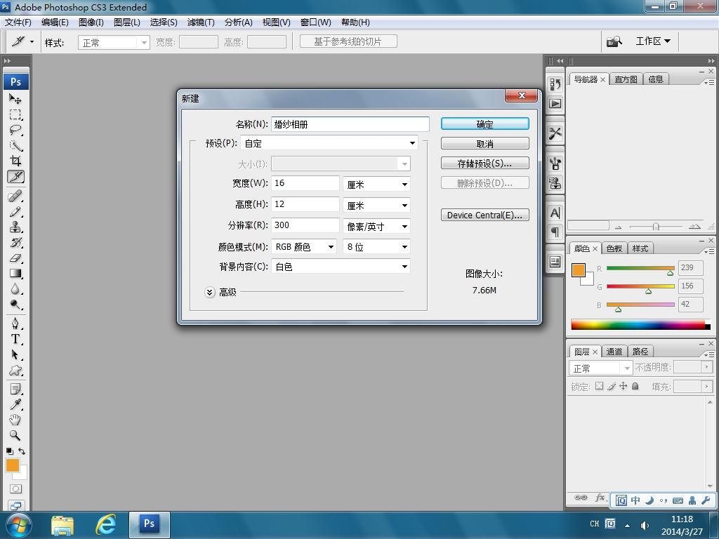This screenshot has width=719, height=539.
Task: Click the 宽度 width value field
Action: click(x=305, y=183)
